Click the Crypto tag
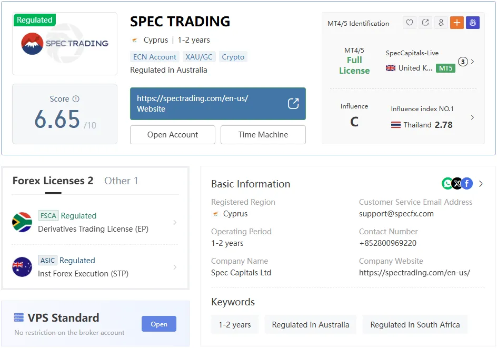Screen dimensions: 497x348 pyautogui.click(x=233, y=57)
